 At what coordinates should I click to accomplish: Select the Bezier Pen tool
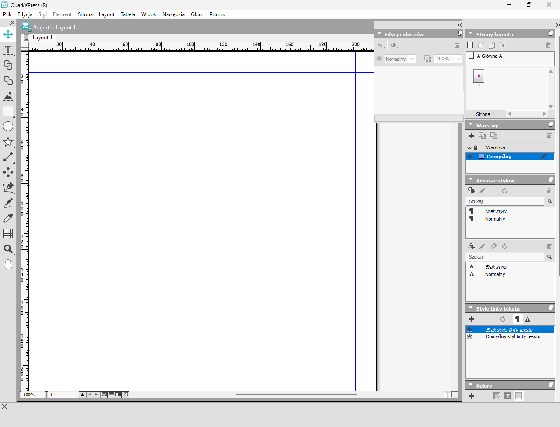[8, 188]
